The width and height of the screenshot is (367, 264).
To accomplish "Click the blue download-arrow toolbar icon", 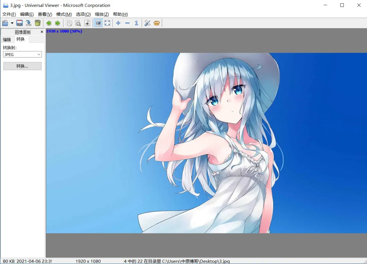I will tap(29, 23).
